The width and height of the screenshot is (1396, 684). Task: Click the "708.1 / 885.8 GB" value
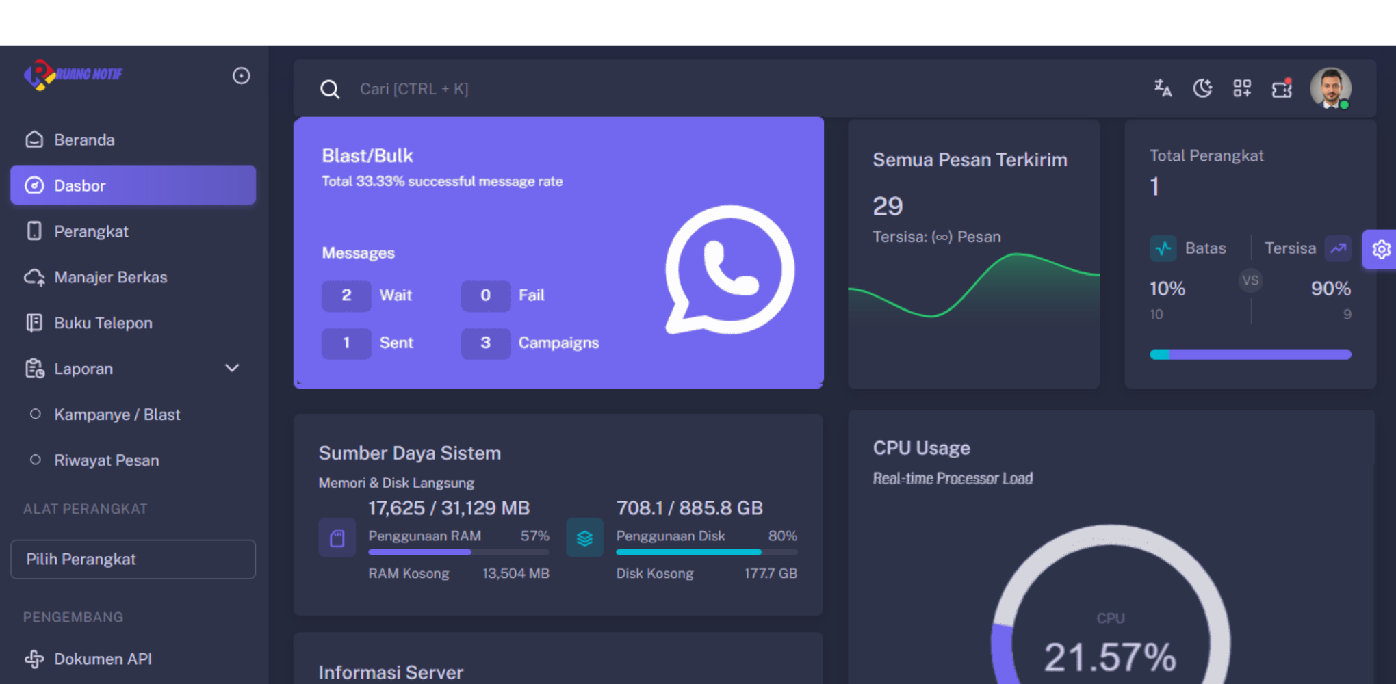click(689, 508)
